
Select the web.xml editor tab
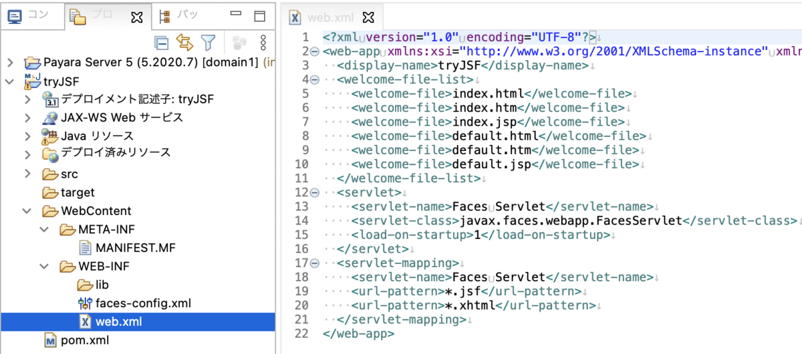(x=332, y=18)
